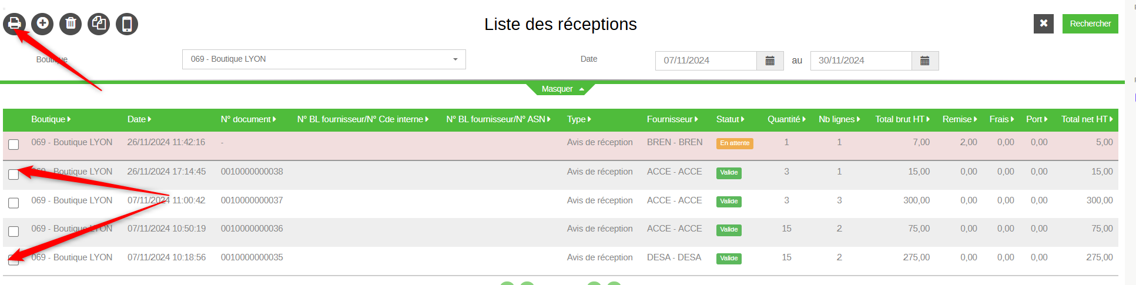Tick the checkbox for document 0010000000036
The height and width of the screenshot is (285, 1136).
(x=14, y=232)
